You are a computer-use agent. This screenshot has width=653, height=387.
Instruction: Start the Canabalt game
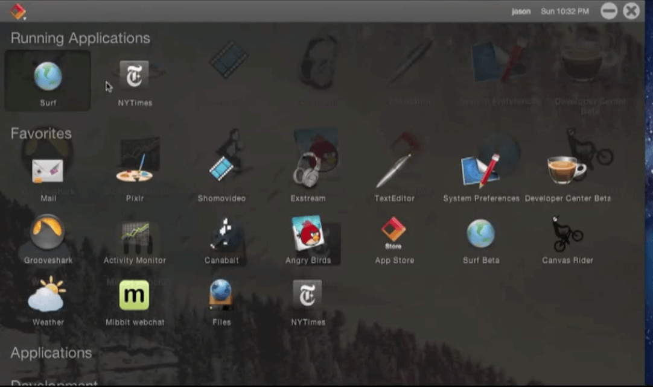coord(221,241)
